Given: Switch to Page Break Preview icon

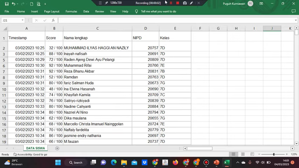Looking at the screenshot, I should pos(252,154).
